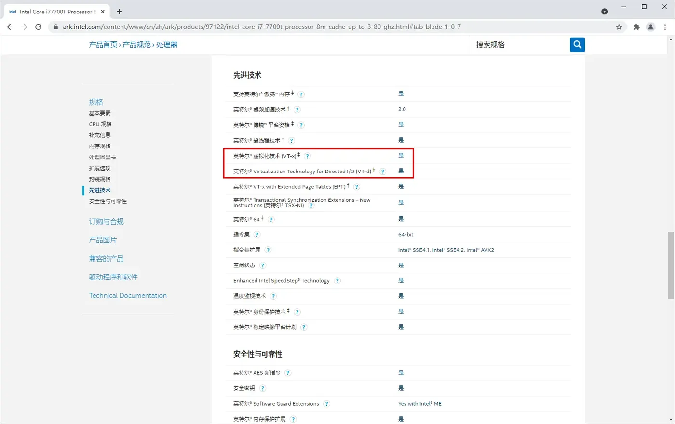675x424 pixels.
Task: Click the Yes with Intel ME value
Action: [420, 404]
